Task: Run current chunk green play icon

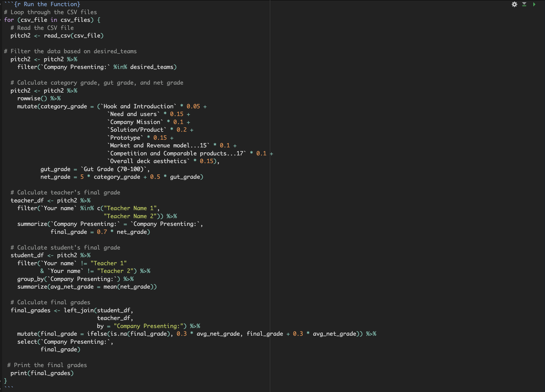Action: click(534, 4)
